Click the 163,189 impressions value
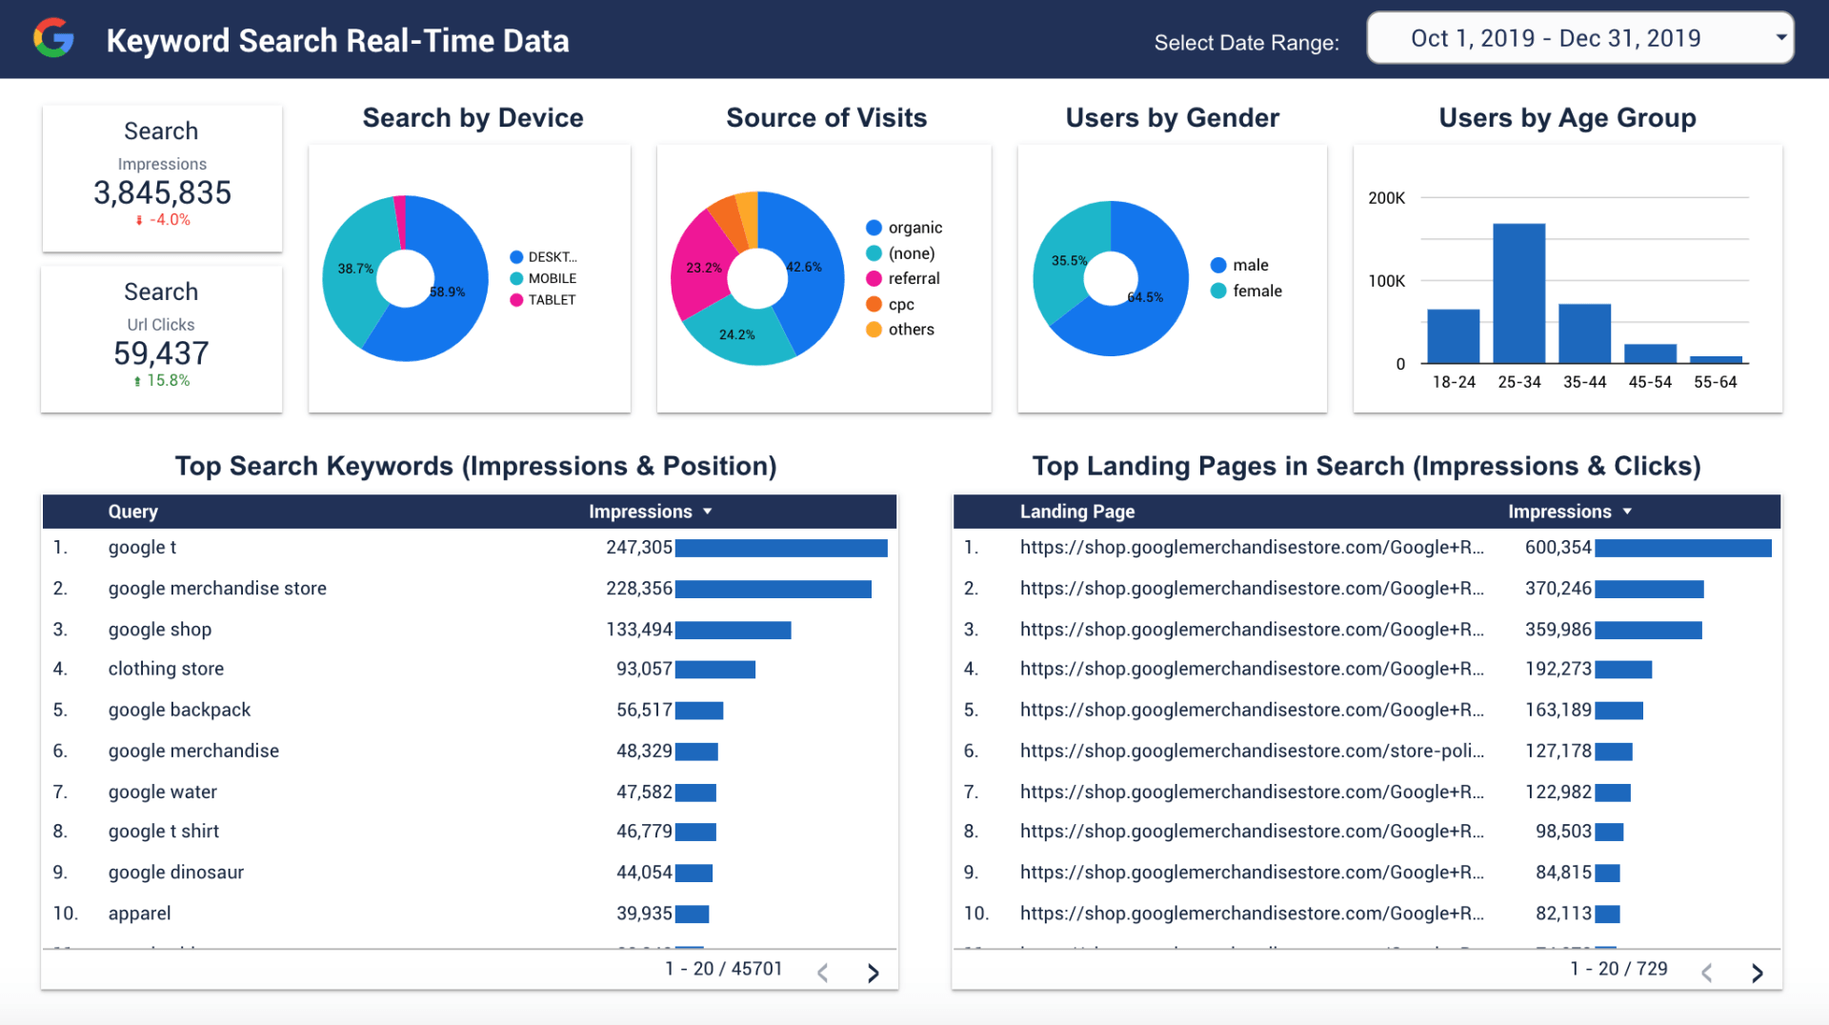The width and height of the screenshot is (1829, 1025). point(1558,710)
